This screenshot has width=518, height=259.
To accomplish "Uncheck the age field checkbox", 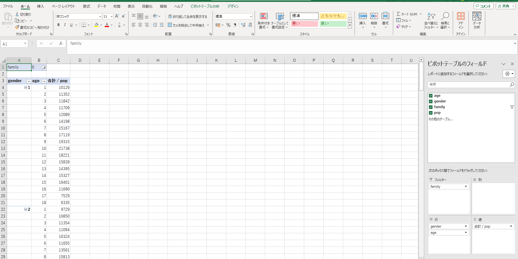I will pos(431,96).
